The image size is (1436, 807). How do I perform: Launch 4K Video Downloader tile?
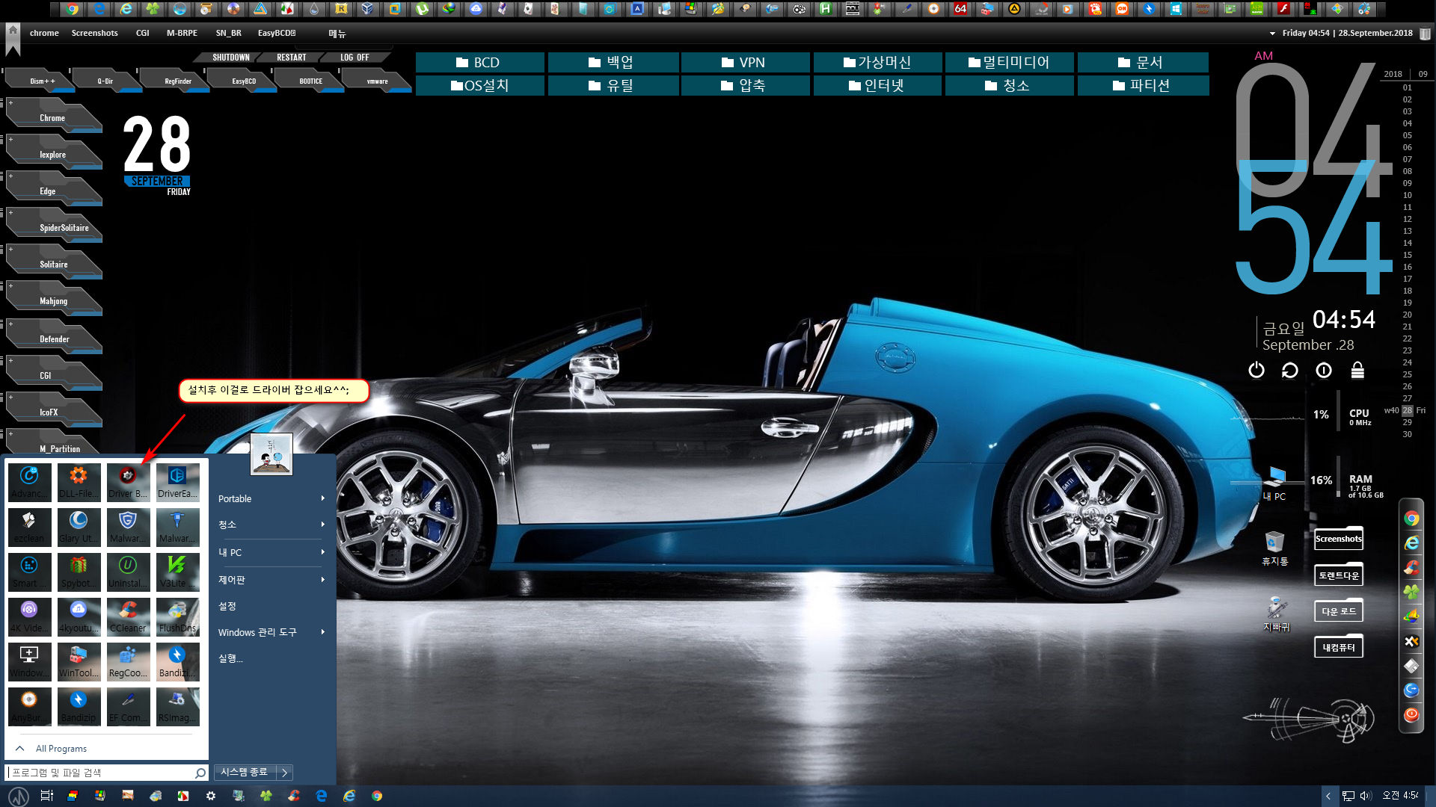pos(29,616)
